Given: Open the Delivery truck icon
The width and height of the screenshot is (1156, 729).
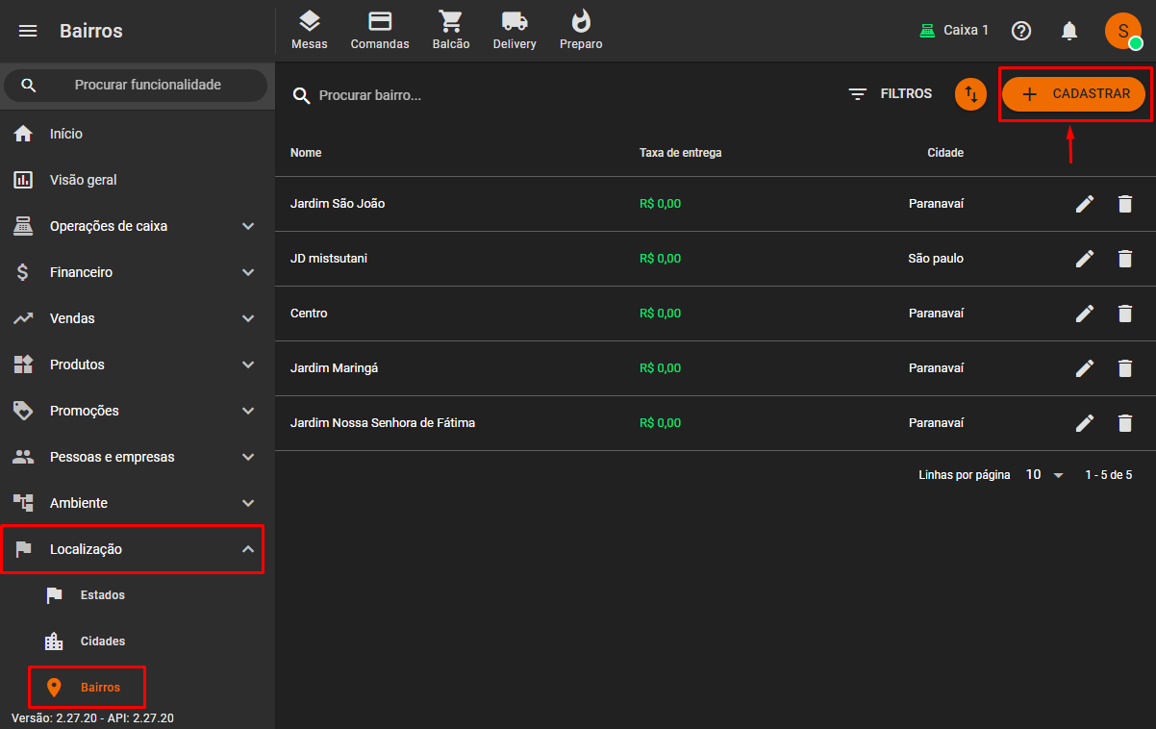Looking at the screenshot, I should coord(515,30).
